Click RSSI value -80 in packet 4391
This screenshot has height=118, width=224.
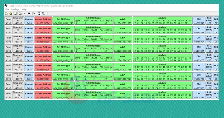pos(209,33)
